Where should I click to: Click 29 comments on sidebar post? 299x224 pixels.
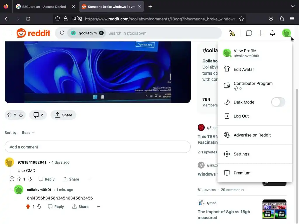(232, 190)
